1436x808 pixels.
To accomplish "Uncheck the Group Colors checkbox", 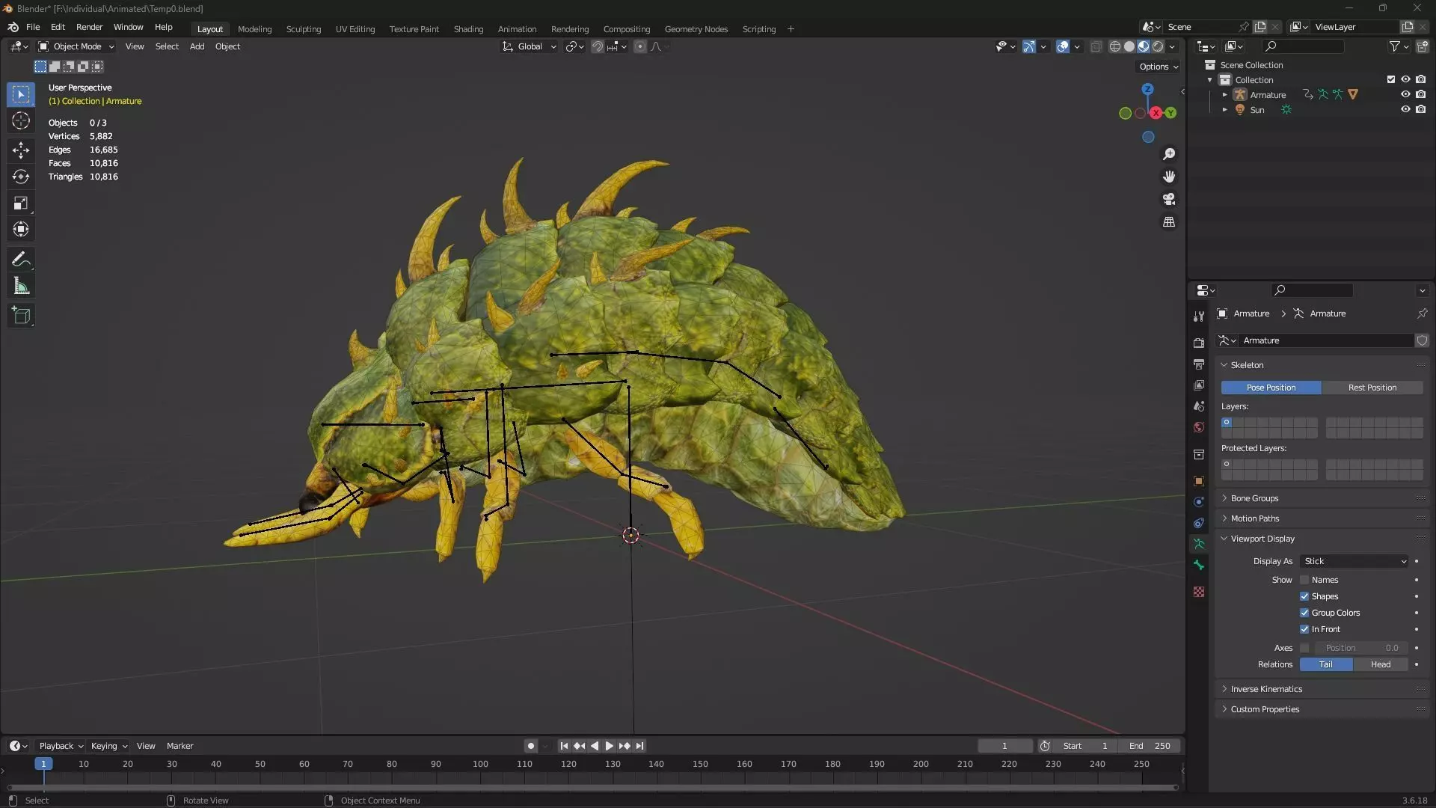I will [1304, 613].
